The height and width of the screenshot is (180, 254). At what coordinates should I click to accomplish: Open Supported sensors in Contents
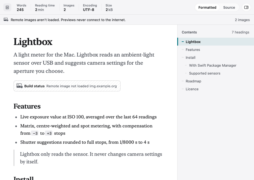(216, 73)
